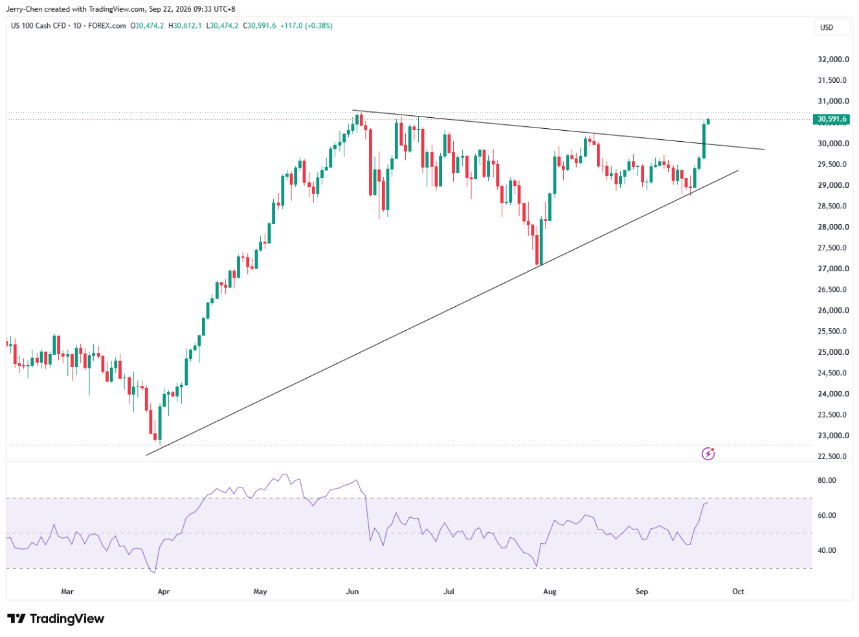
Task: Click the +117.0 (+0.38%) change value
Action: tap(306, 26)
